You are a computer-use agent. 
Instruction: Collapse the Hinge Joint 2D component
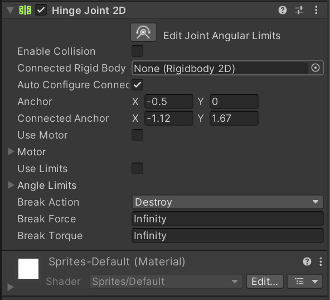10,10
